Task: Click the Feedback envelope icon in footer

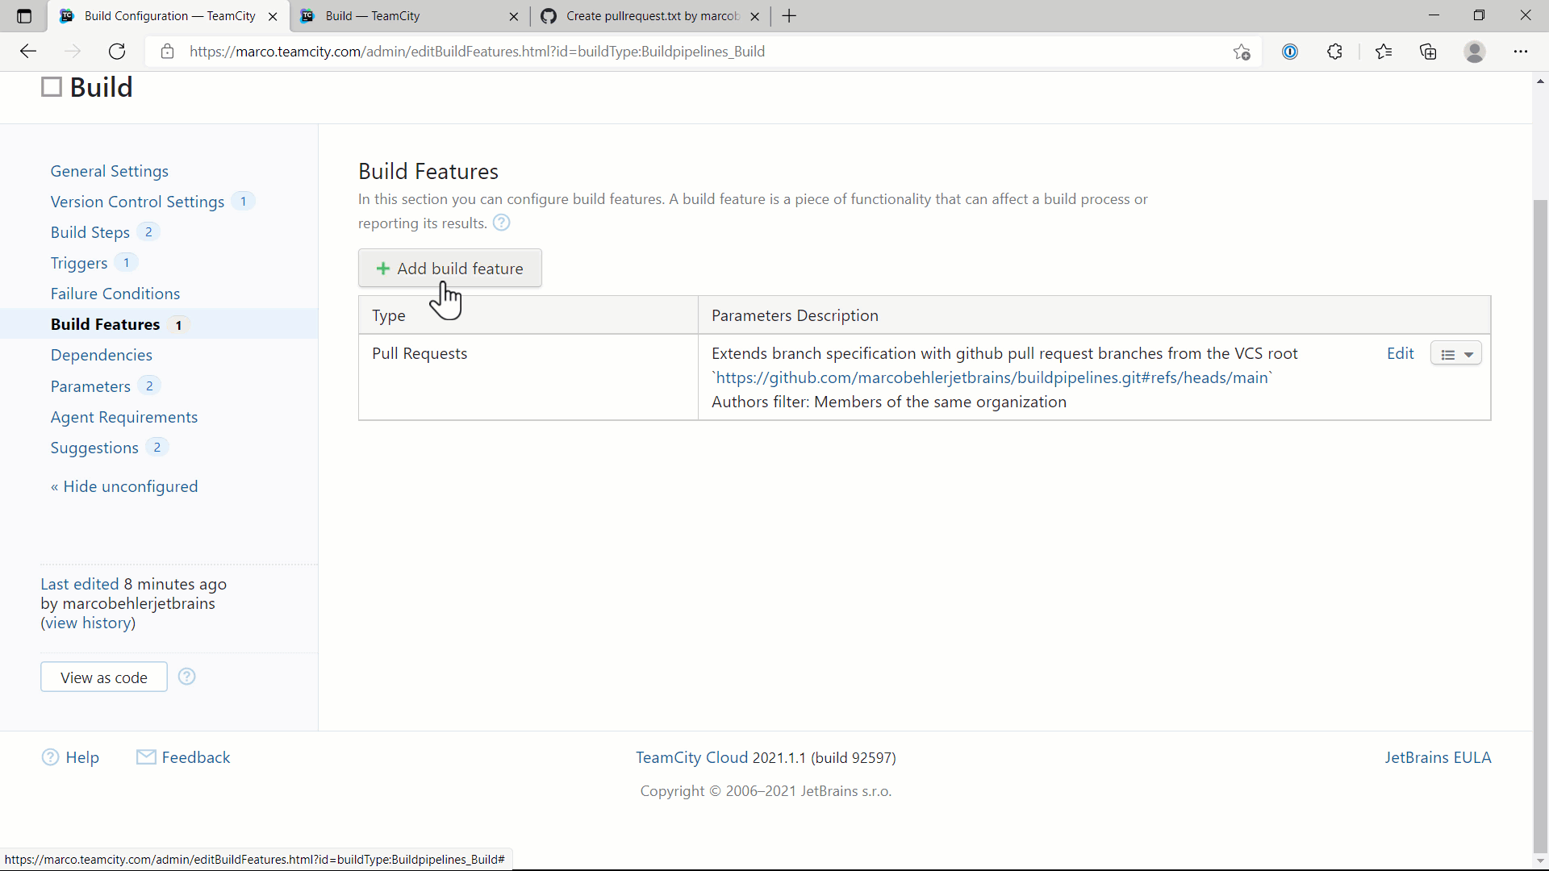Action: (146, 757)
